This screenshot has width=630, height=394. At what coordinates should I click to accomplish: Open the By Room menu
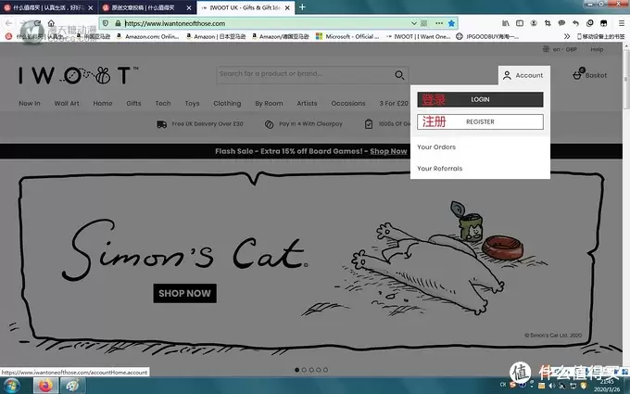269,103
